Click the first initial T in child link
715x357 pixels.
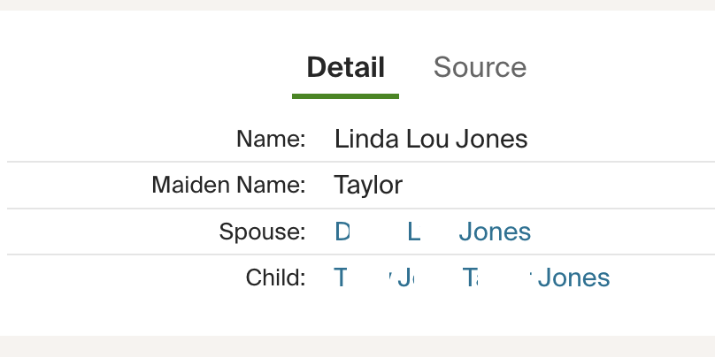(341, 278)
